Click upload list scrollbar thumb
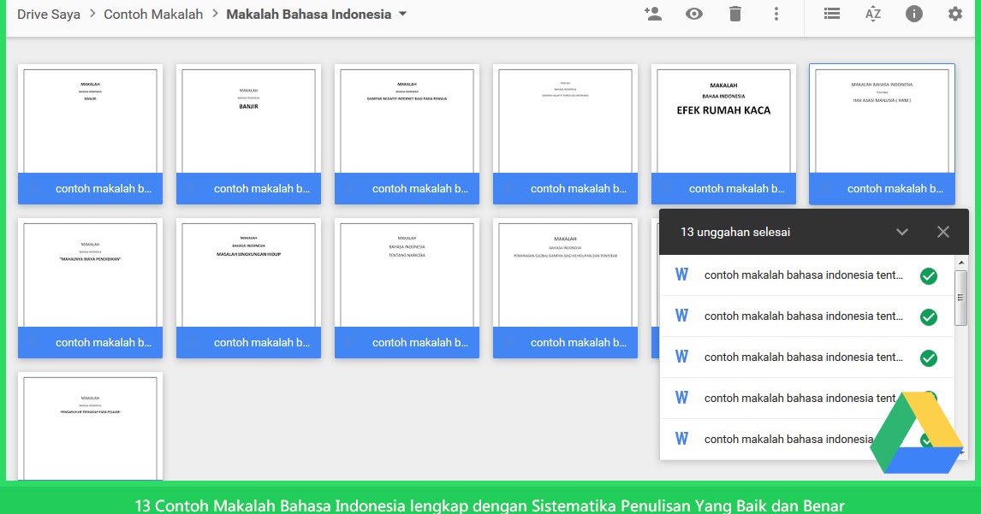 [x=961, y=298]
